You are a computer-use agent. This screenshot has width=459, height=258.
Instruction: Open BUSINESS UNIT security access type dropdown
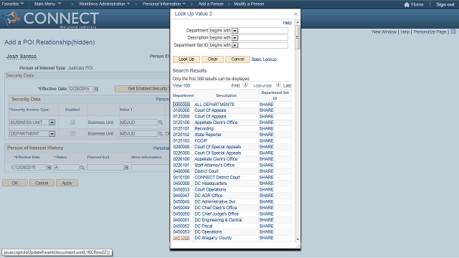tap(52, 123)
